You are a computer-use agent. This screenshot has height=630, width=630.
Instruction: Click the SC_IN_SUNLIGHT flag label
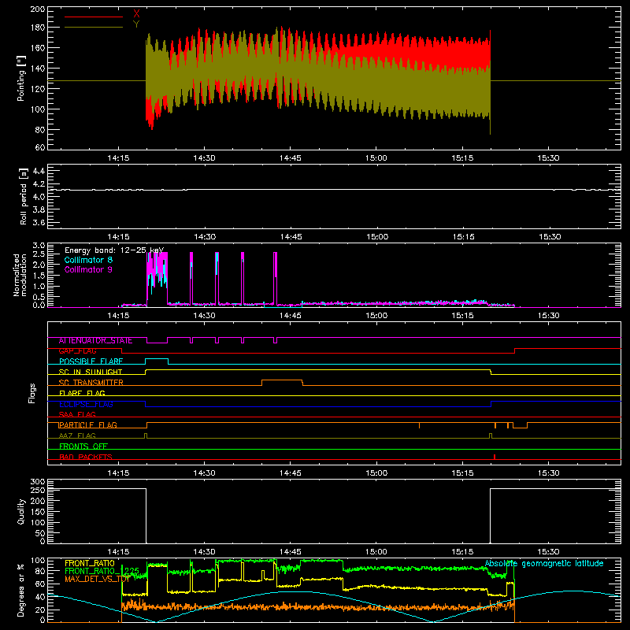click(x=91, y=372)
